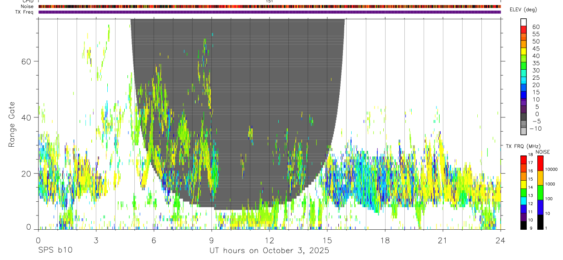Click the red top segment of the NOISE legend
This screenshot has width=563, height=260.
[x=540, y=163]
